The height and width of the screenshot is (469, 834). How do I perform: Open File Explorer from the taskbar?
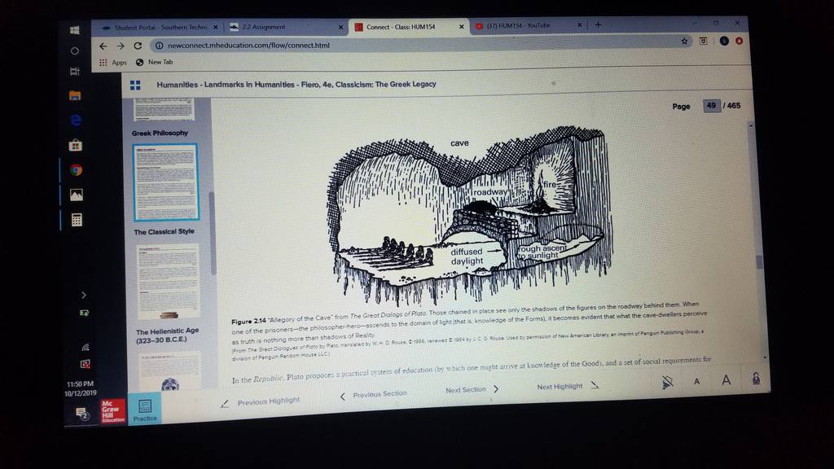75,96
